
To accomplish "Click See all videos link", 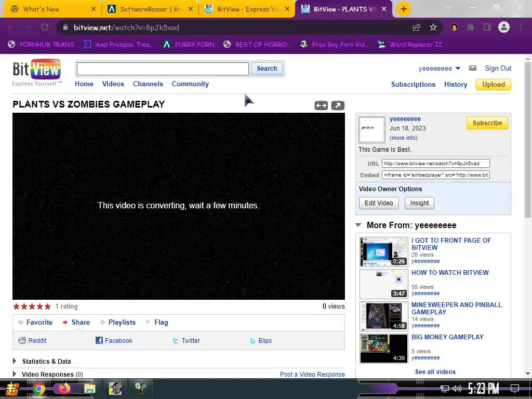I will click(435, 372).
